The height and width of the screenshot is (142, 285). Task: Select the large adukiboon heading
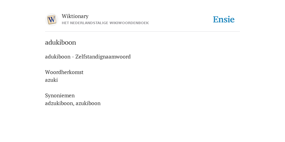coord(60,42)
